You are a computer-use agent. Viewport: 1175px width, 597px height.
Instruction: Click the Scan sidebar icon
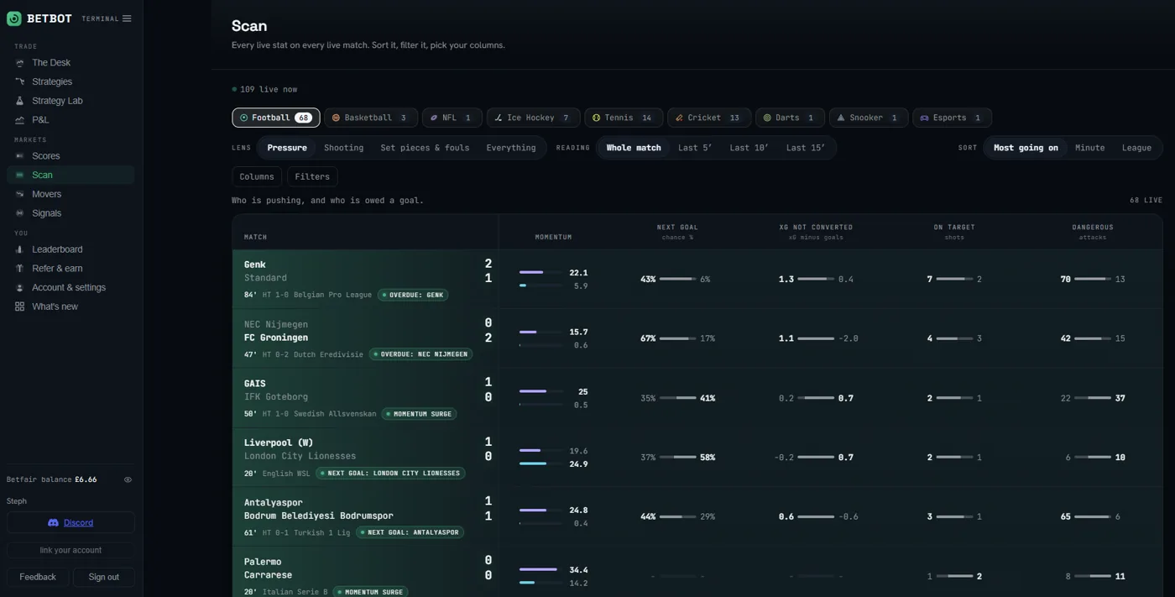[x=19, y=175]
